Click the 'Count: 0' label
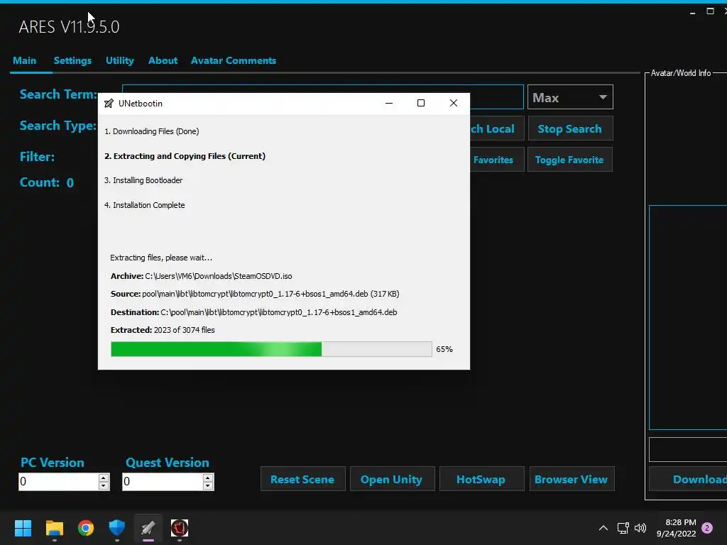Screen dimensions: 727x545 click(47, 182)
